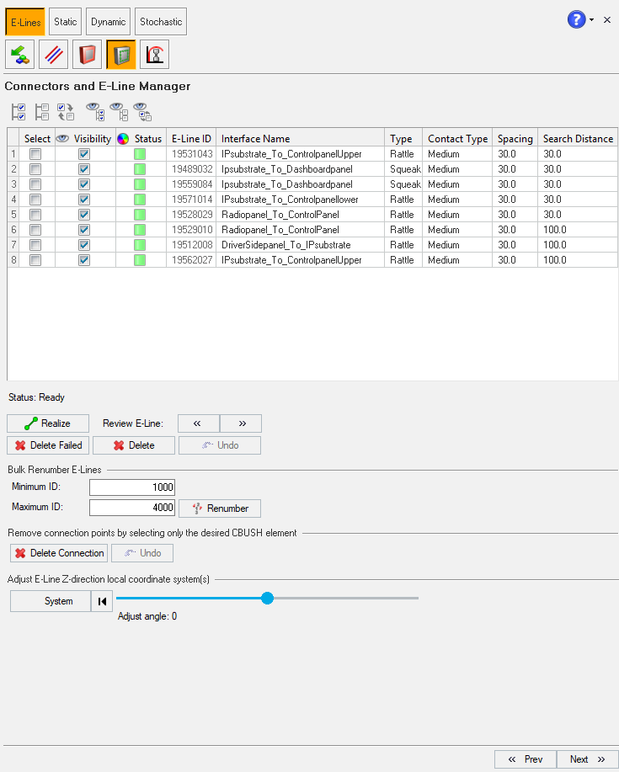
Task: Toggle Visibility checkbox for E-Line 19531043
Action: click(x=84, y=154)
